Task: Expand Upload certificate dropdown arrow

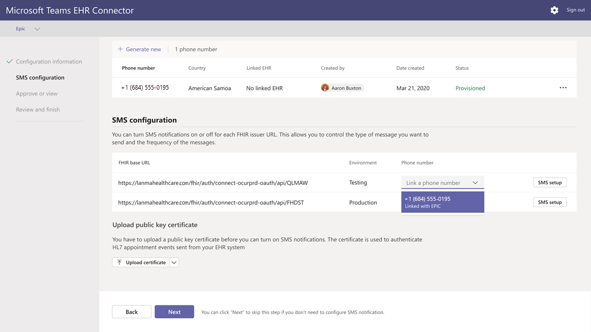Action: point(174,262)
